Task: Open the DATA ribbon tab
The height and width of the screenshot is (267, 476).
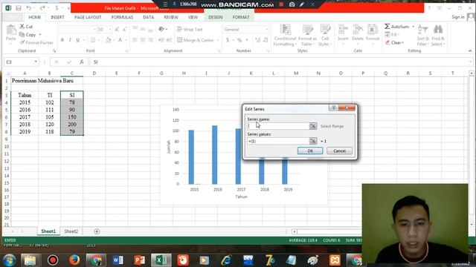Action: coord(149,17)
